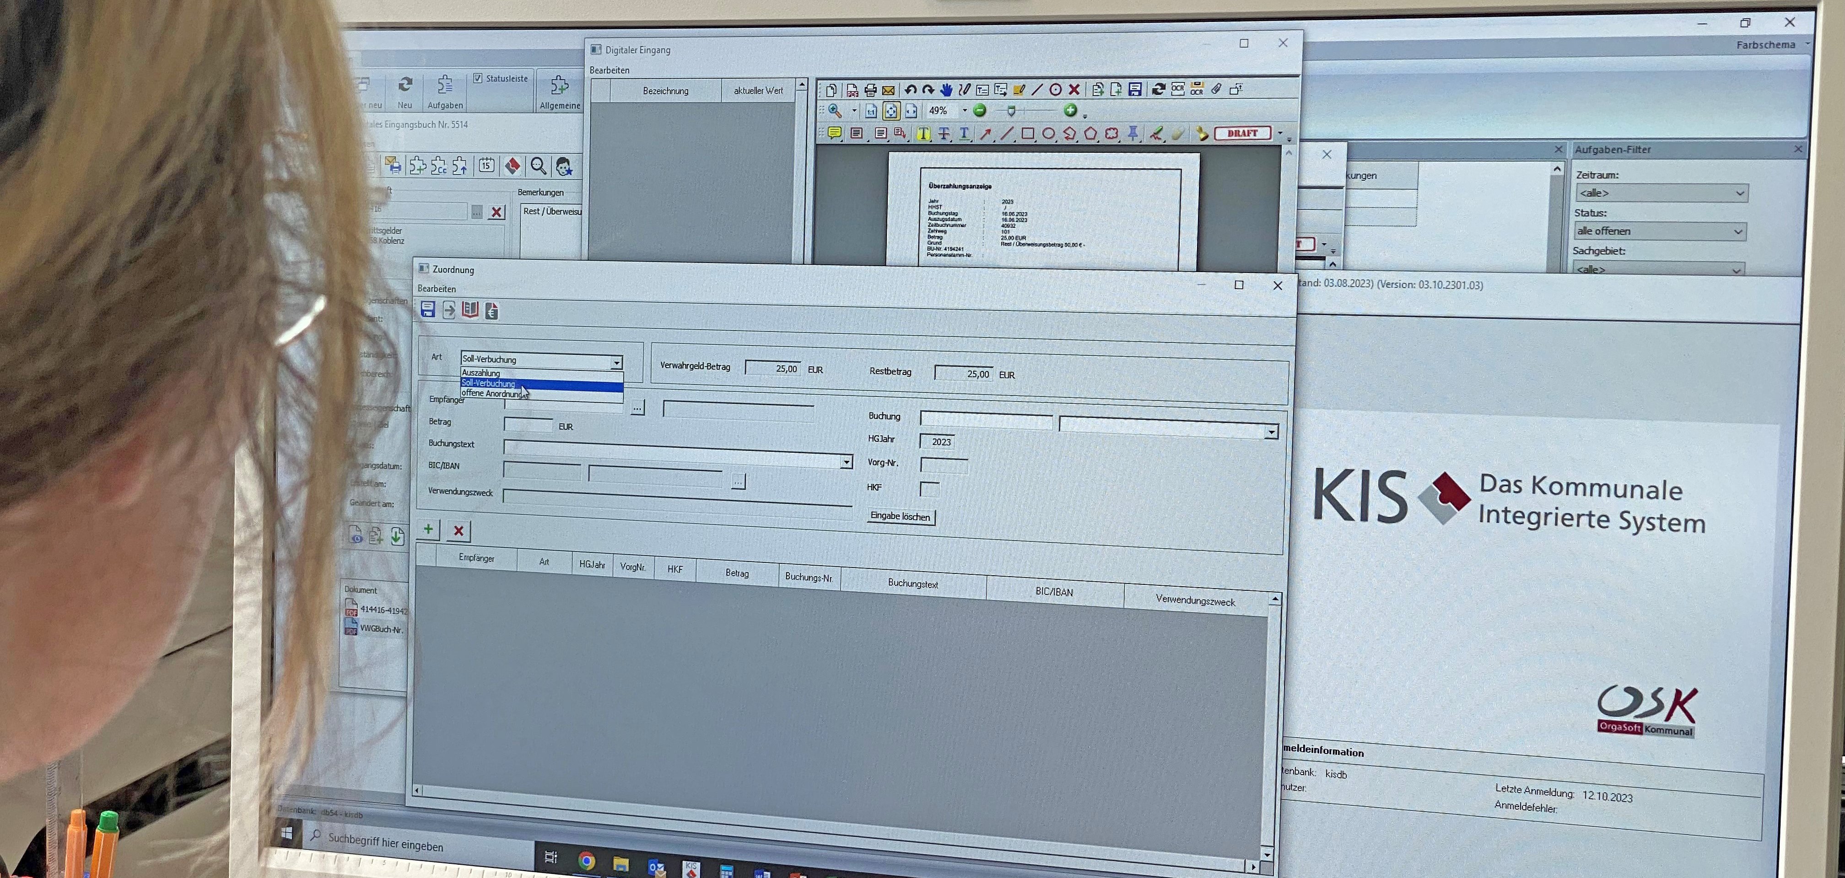Open the Zeitraum dropdown
1845x878 pixels.
[1739, 193]
